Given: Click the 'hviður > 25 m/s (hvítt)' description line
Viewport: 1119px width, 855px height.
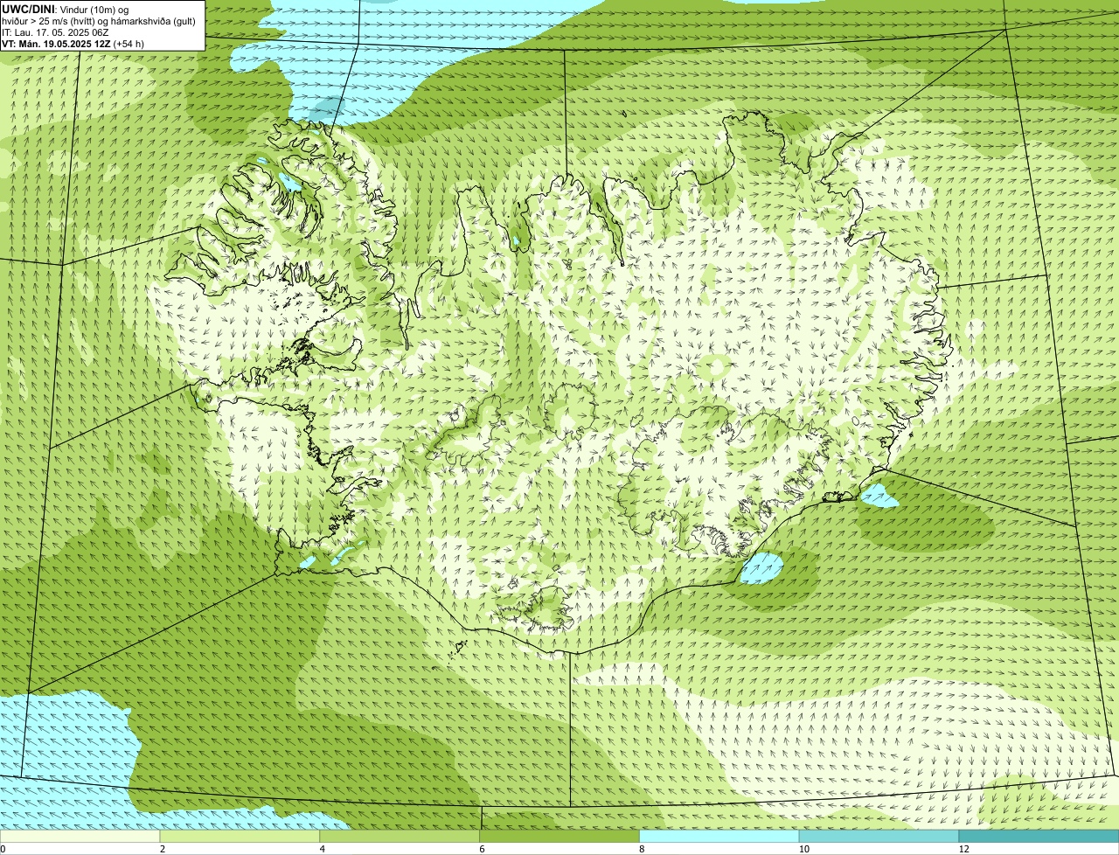Looking at the screenshot, I should 99,21.
